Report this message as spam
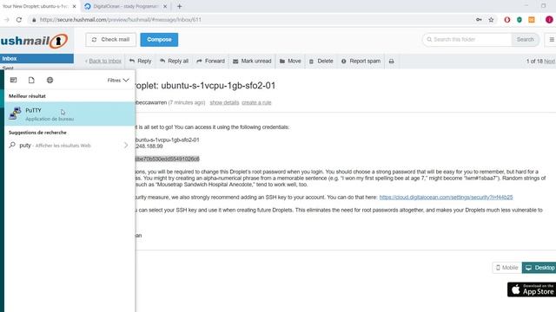 click(361, 62)
